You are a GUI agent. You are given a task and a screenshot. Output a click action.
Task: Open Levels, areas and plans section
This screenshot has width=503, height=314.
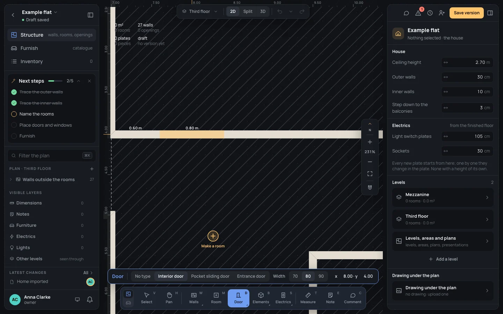click(443, 241)
